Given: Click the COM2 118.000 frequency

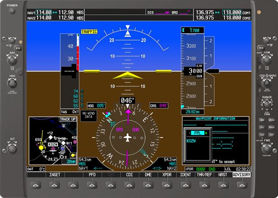Looking at the screenshot, I should coord(232,18).
